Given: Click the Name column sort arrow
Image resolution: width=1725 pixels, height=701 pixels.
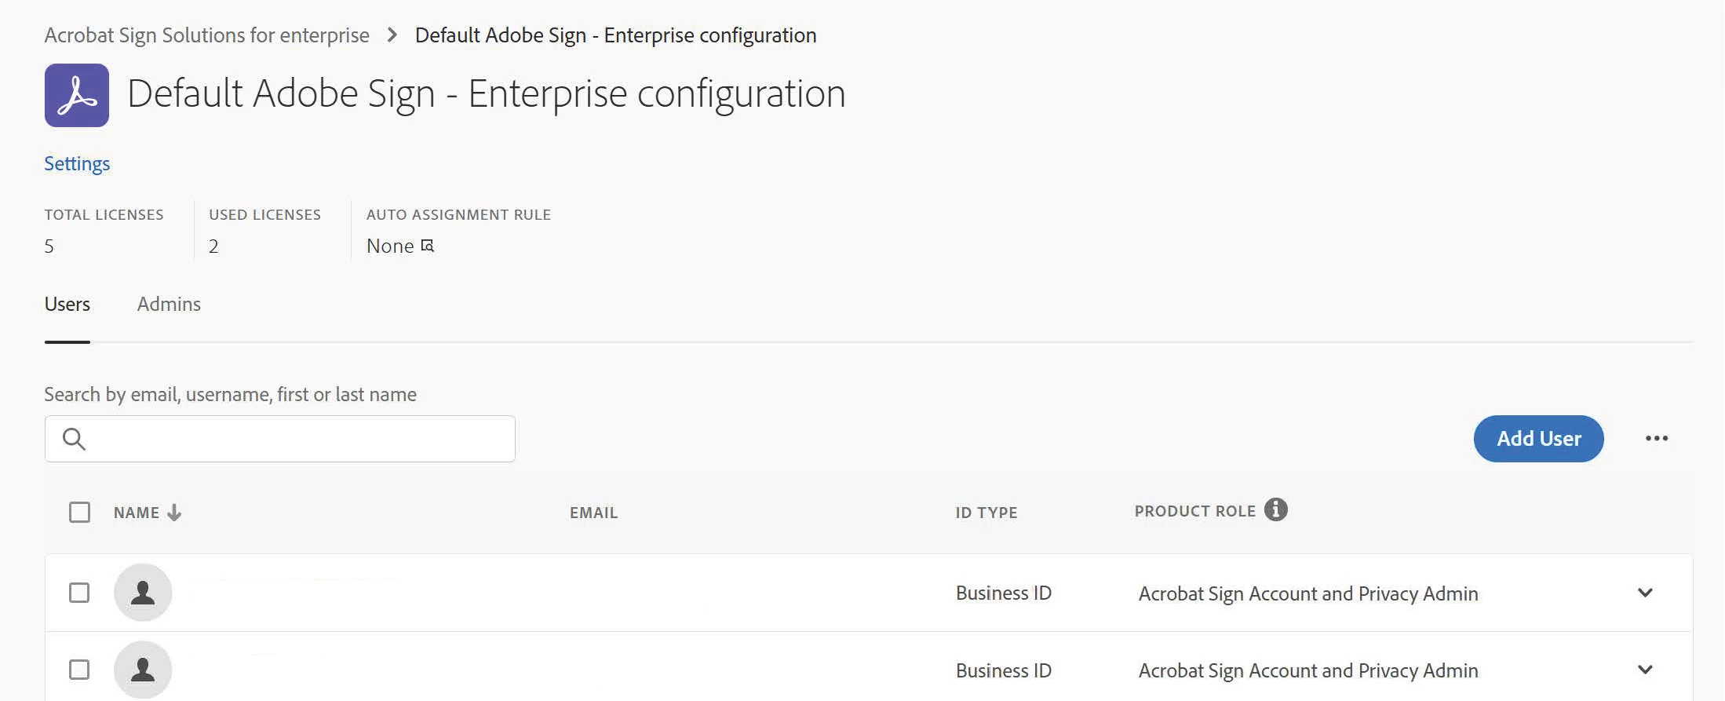Looking at the screenshot, I should [174, 513].
